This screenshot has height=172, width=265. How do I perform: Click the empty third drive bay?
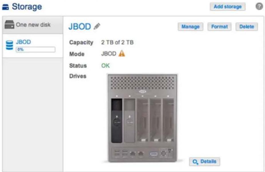point(143,120)
